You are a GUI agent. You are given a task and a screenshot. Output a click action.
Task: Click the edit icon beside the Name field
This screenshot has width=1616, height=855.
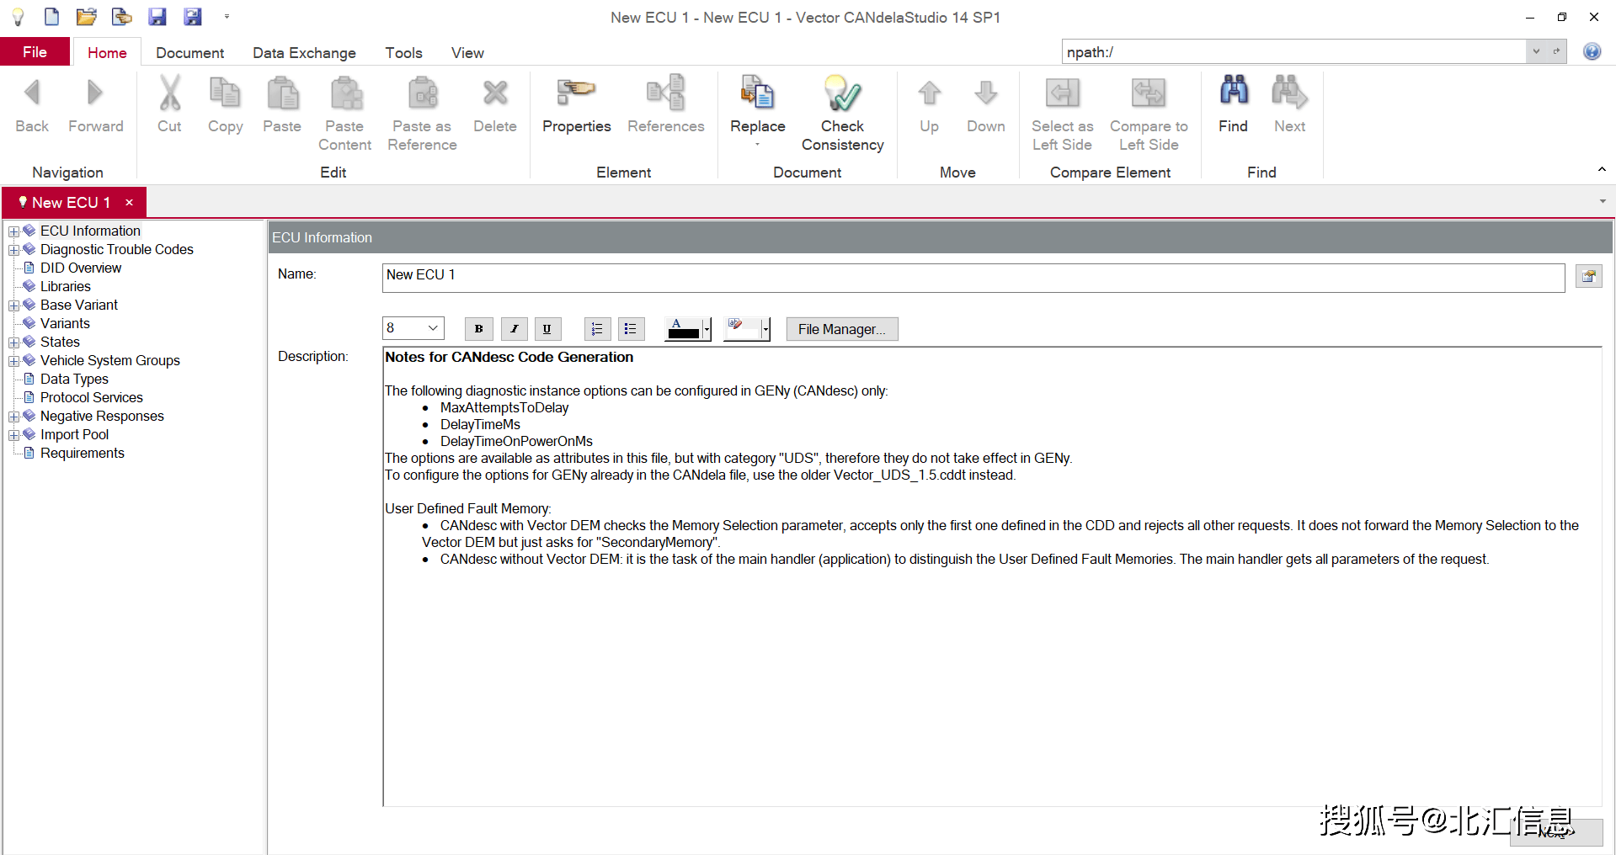(1588, 276)
